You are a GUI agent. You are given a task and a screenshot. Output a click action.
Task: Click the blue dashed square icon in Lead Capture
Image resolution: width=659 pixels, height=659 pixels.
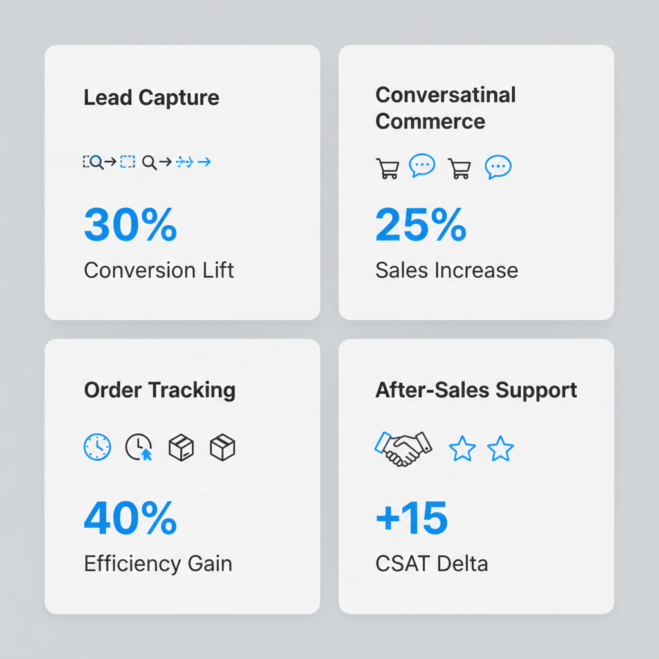pos(128,162)
